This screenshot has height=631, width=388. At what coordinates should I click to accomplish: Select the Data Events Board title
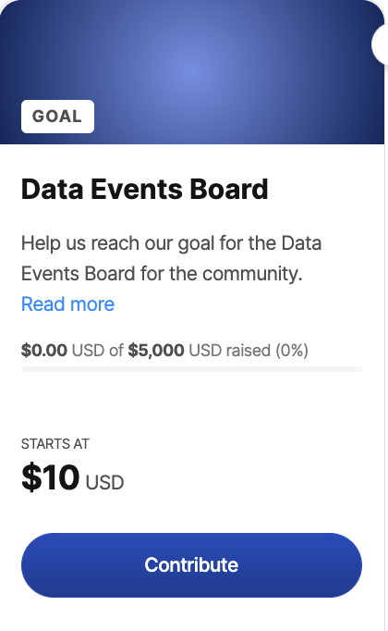point(145,189)
